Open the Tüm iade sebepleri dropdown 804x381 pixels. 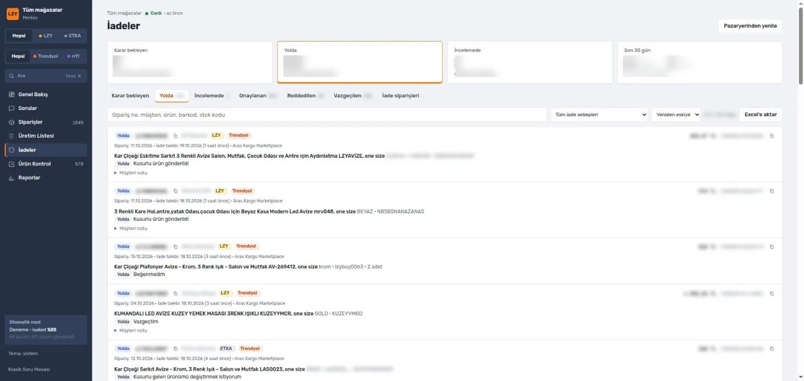599,115
